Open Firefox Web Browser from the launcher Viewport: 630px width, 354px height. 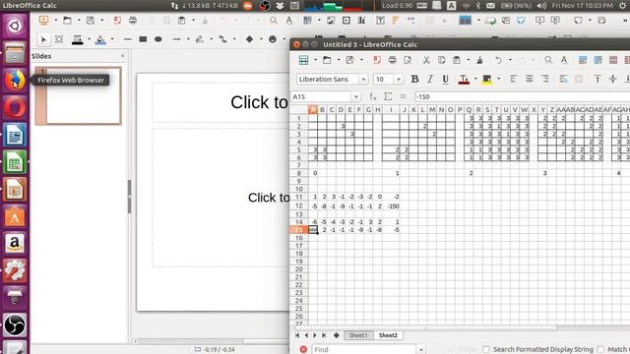click(15, 81)
